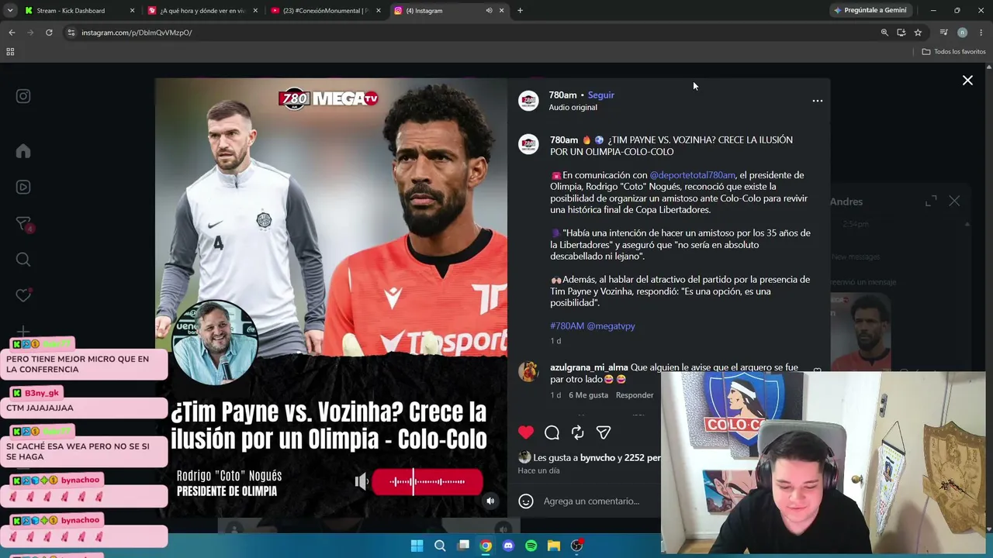The image size is (993, 558).
Task: Open notifications heart icon in the sidebar
Action: (x=23, y=295)
